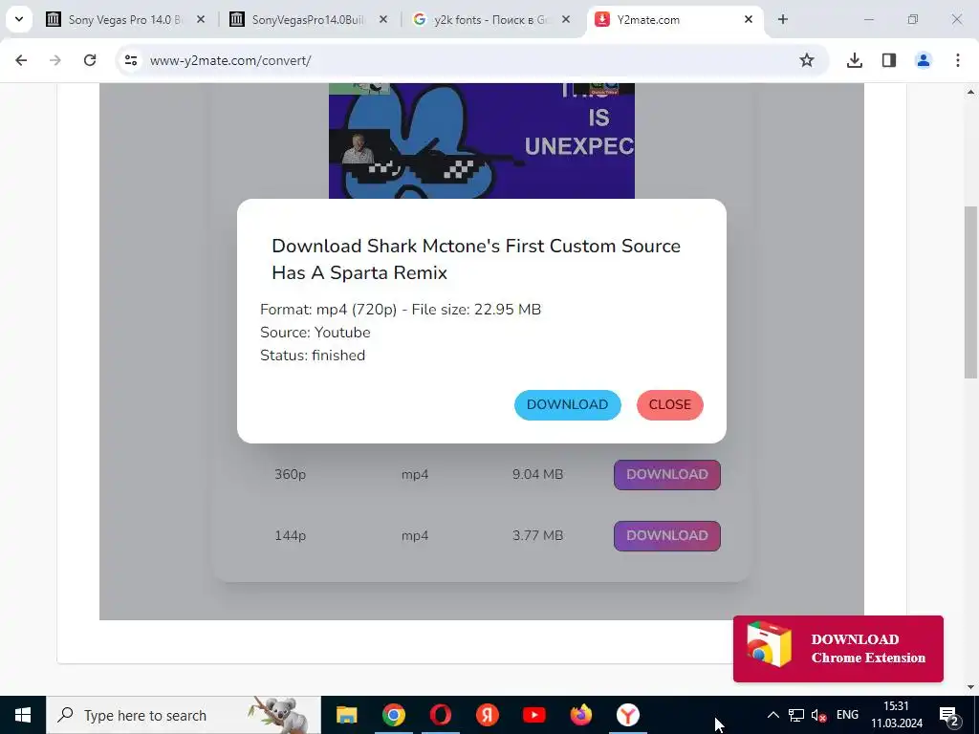Click the video thumbnail image
The width and height of the screenshot is (979, 734).
coord(482,141)
